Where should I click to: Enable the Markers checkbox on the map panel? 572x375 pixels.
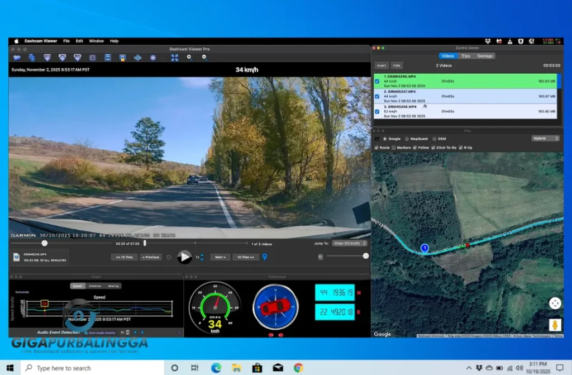(x=394, y=147)
